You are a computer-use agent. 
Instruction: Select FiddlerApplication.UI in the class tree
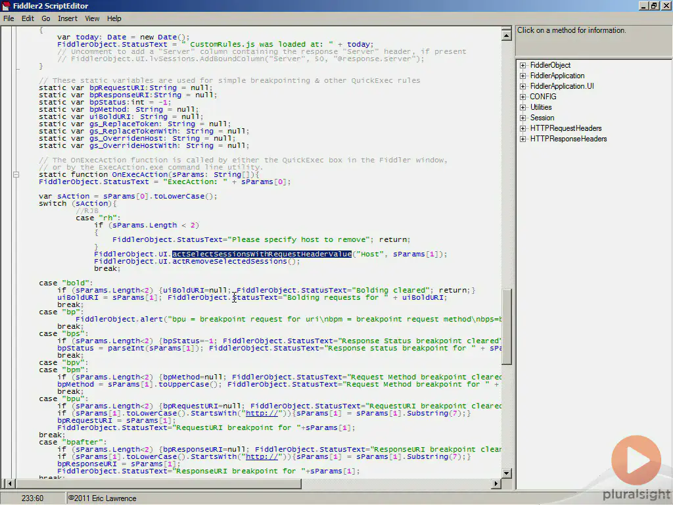562,86
